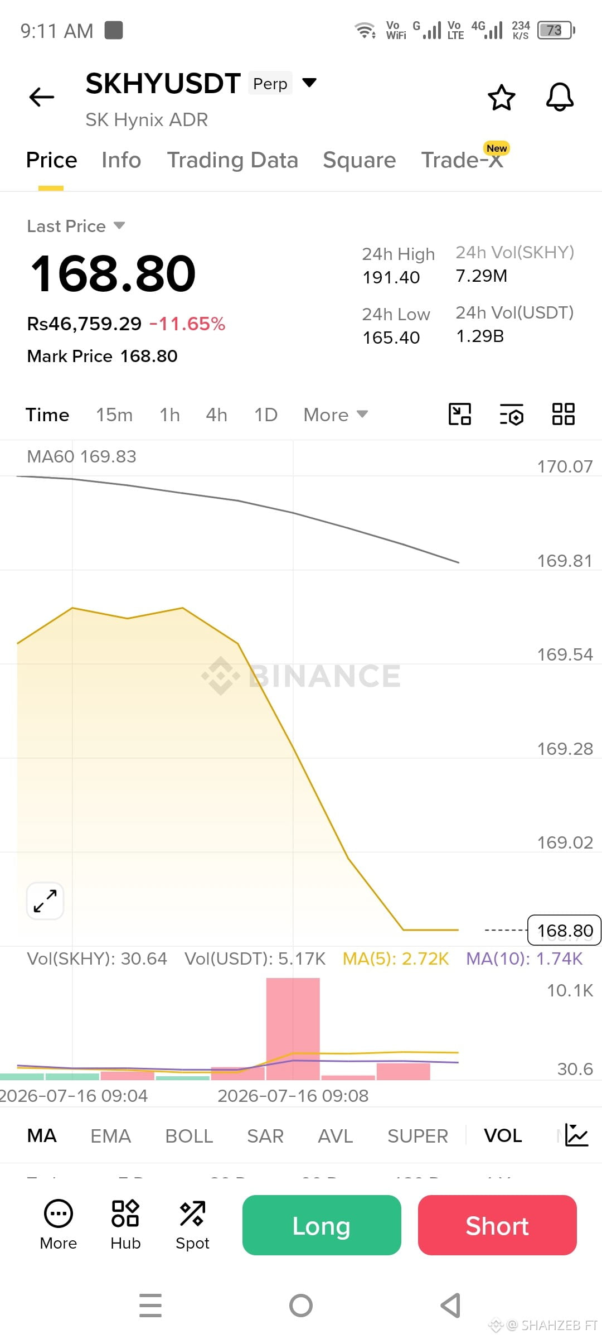Expand the More timeframes dropdown
Screen dimensions: 602x1339
click(336, 415)
